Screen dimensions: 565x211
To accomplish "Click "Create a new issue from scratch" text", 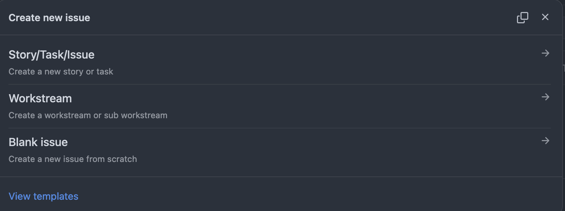I will [73, 159].
